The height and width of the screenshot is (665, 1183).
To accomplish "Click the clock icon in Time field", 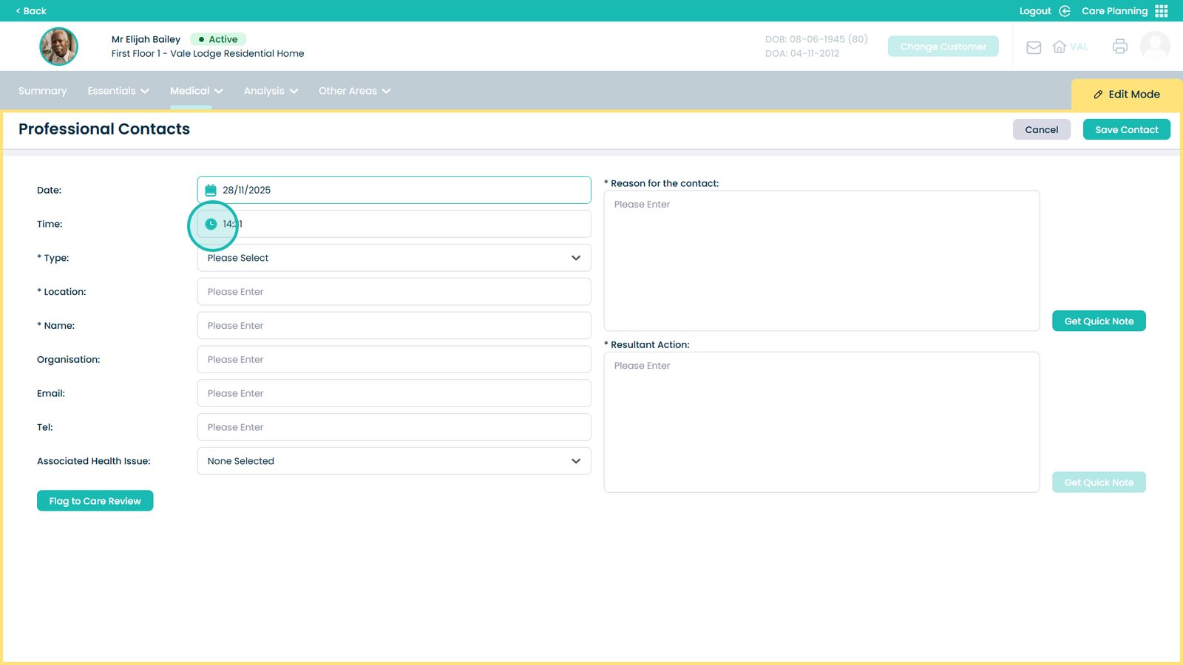I will tap(211, 224).
